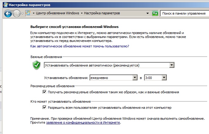The image size is (209, 134).
Task: Select breadcrumb Центр обновления Windows
Action: click(58, 13)
